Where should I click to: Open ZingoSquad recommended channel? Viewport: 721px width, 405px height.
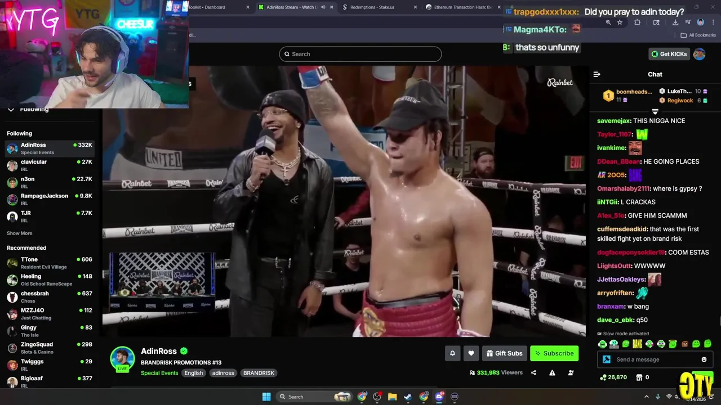[50, 348]
